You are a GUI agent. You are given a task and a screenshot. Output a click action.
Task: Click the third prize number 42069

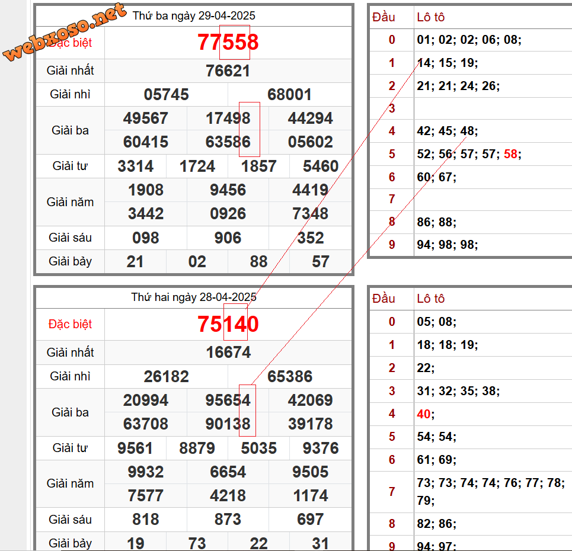[311, 400]
